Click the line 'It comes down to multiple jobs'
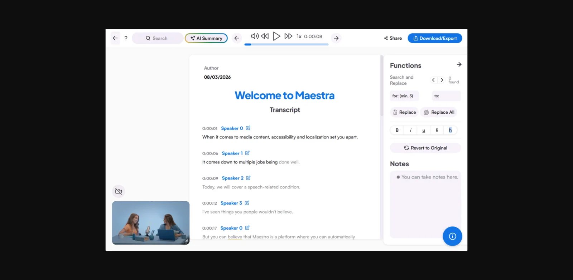The height and width of the screenshot is (280, 573). (x=251, y=162)
